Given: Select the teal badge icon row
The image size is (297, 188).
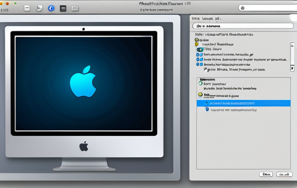Looking at the screenshot, I should (209, 49).
